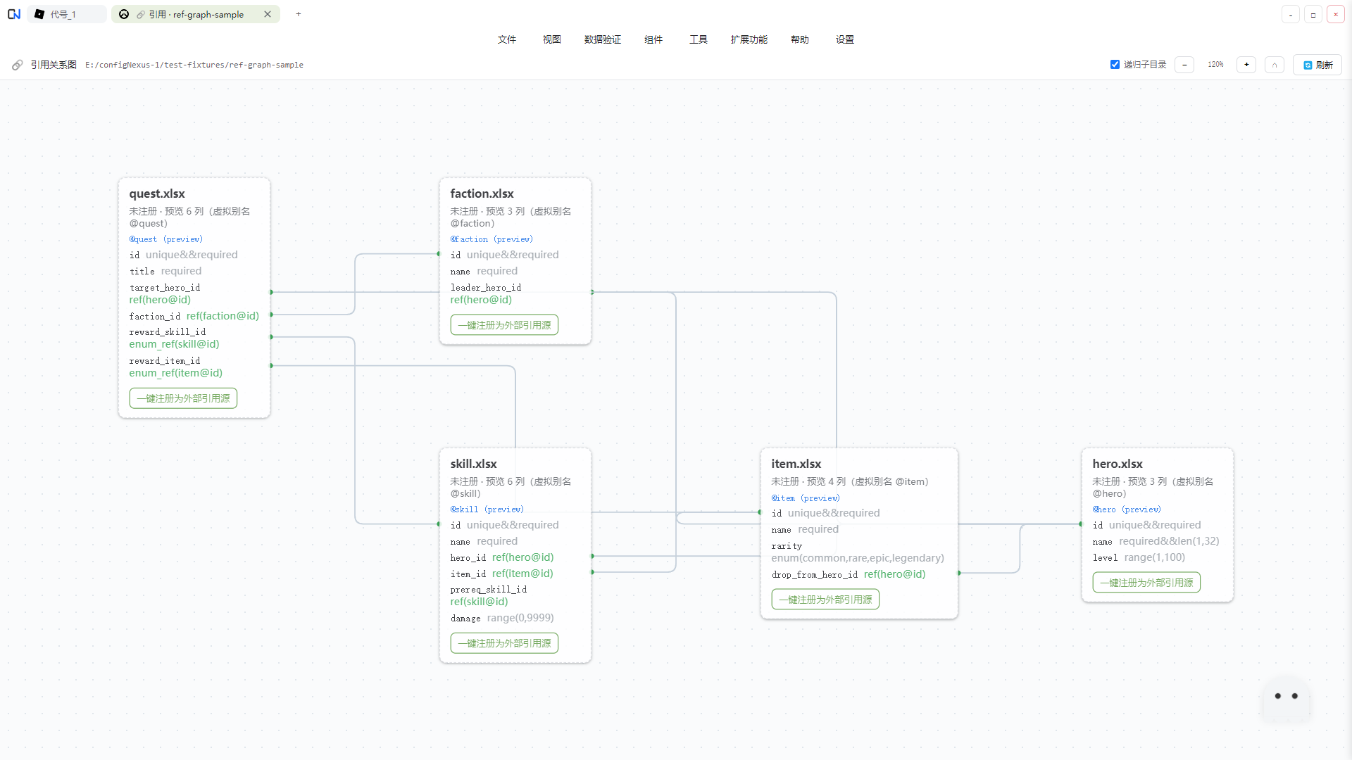
Task: Register quest.xlsx as external reference source
Action: 183,398
